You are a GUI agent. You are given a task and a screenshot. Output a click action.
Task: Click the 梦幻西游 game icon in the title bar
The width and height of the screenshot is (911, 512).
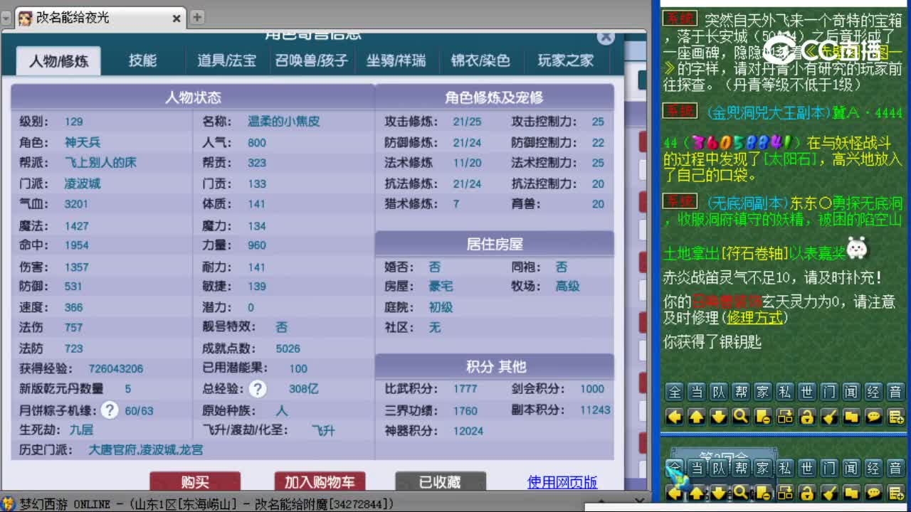click(8, 503)
